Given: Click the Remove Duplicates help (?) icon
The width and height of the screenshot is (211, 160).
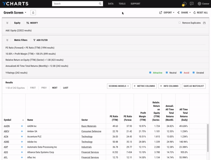Looking at the screenshot, I should click(x=204, y=23).
